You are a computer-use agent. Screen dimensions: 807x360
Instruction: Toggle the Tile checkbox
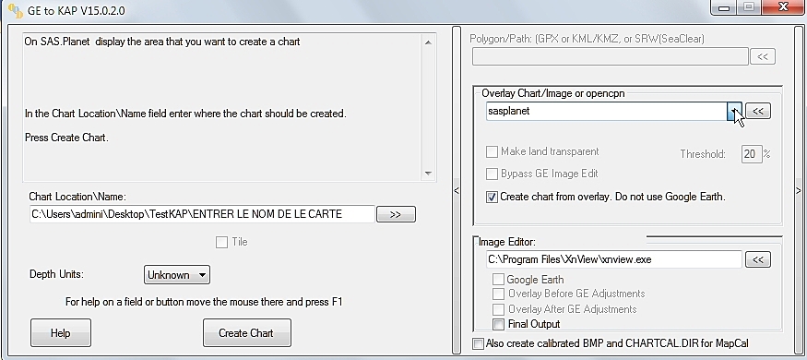(x=222, y=242)
